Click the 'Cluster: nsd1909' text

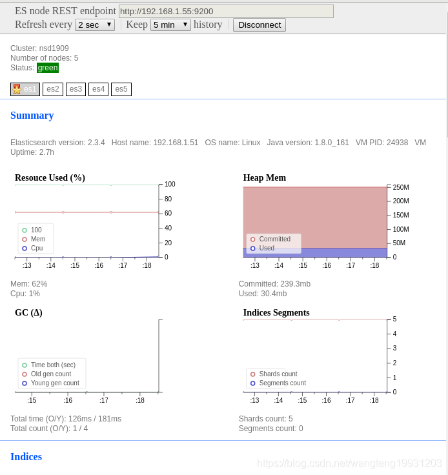pos(39,48)
